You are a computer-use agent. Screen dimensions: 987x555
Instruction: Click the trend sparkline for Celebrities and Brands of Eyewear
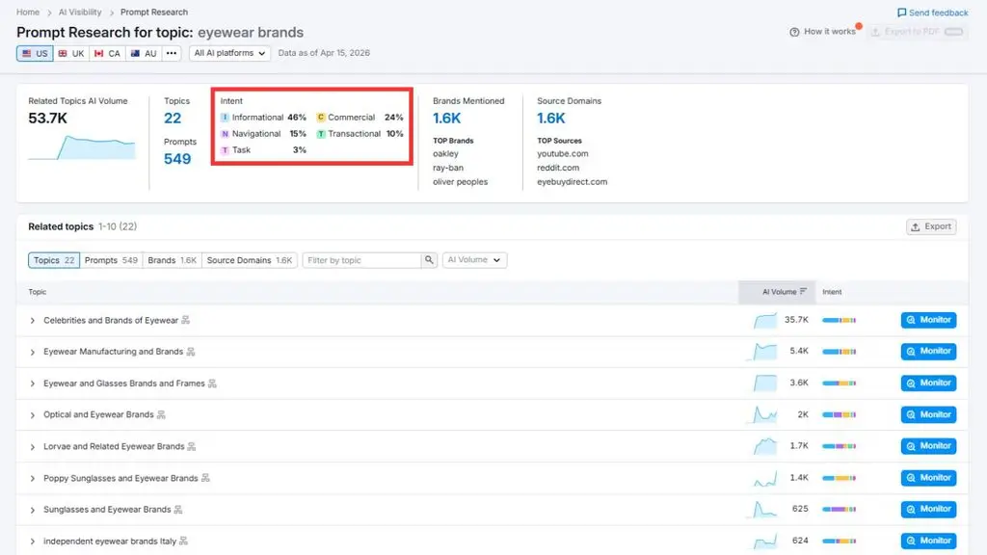764,320
